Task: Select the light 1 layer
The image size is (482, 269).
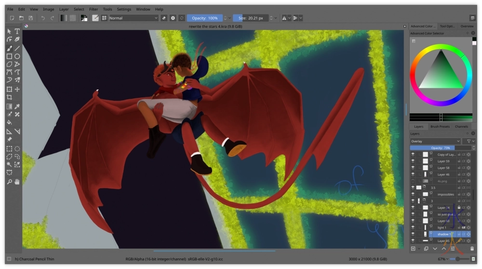Action: point(441,228)
